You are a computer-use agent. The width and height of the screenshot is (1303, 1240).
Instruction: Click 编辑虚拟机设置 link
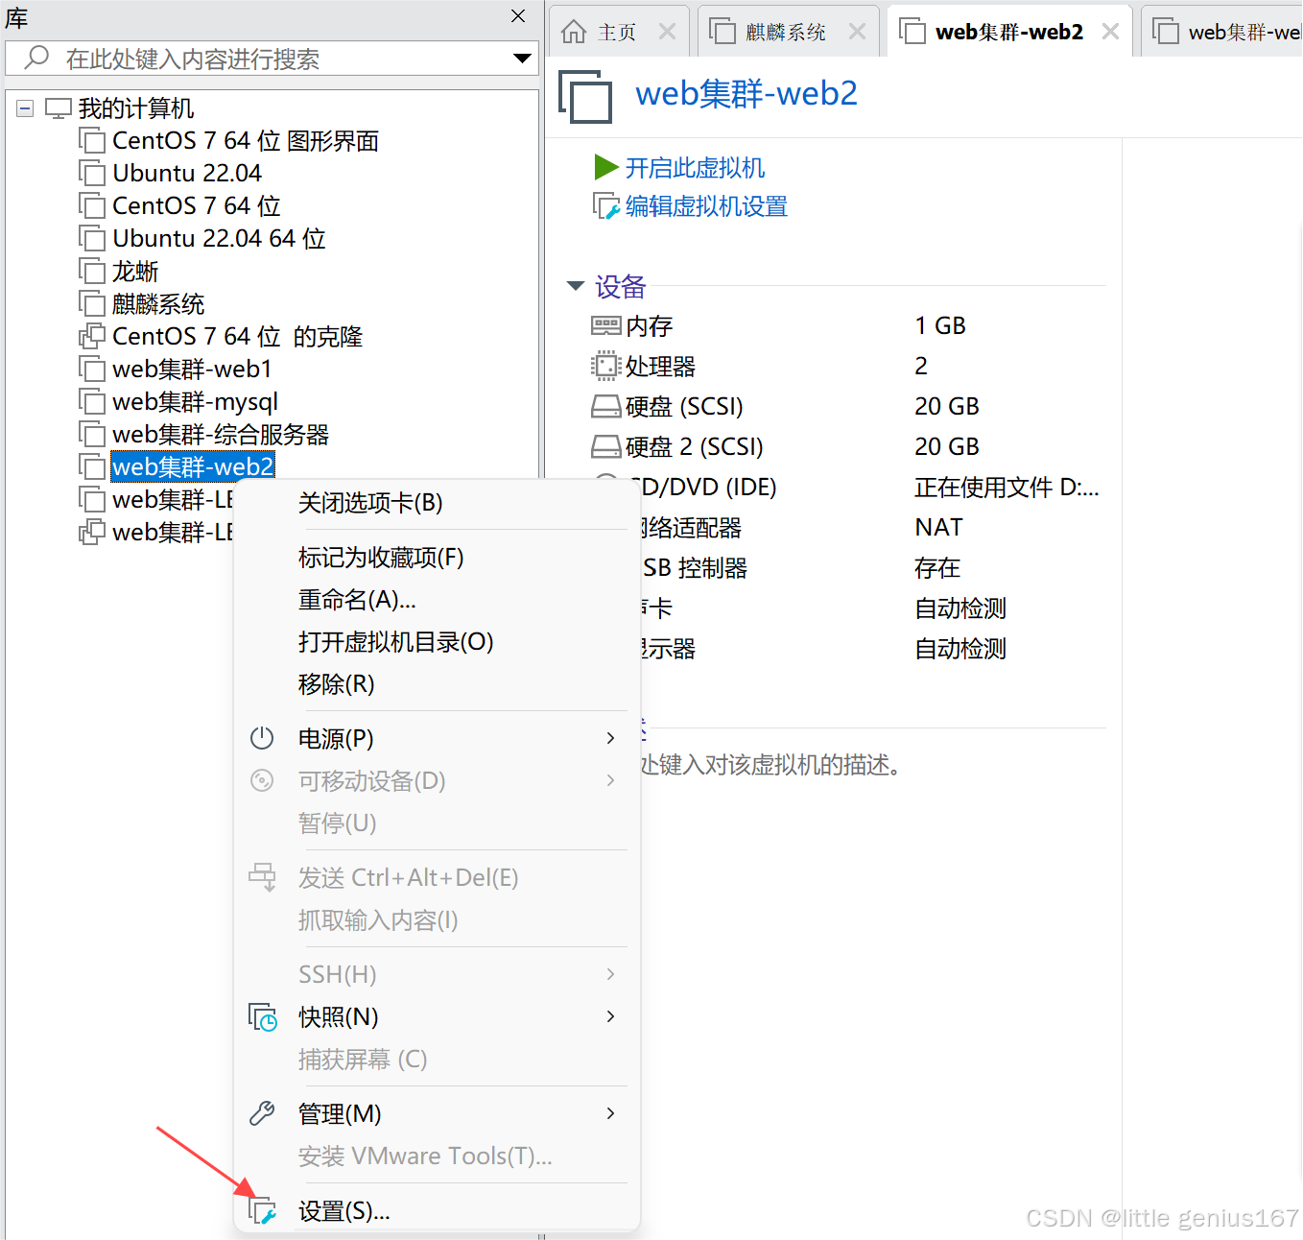(x=706, y=206)
